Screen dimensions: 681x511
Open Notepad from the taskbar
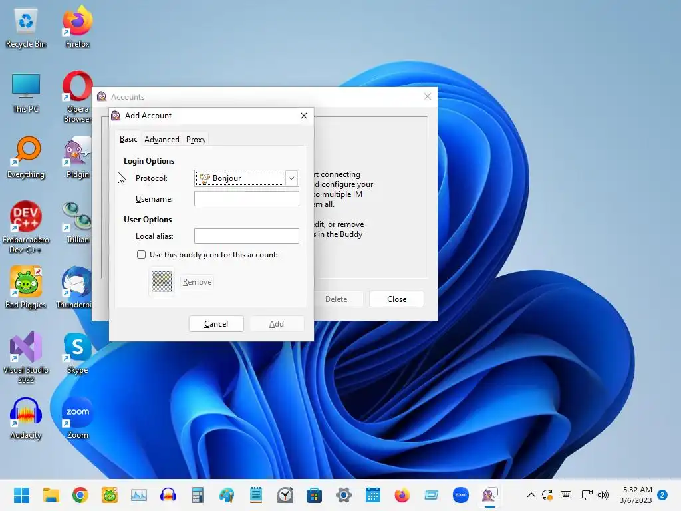coord(256,495)
